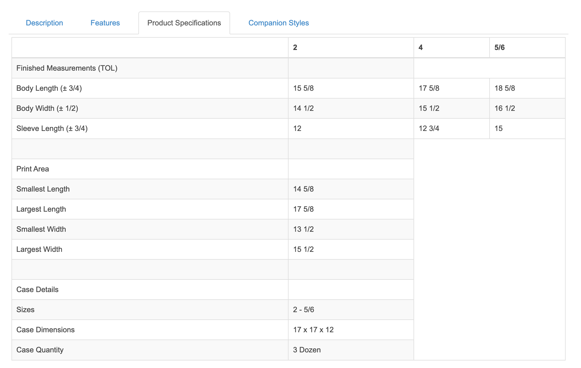This screenshot has height=368, width=581.
Task: Click the Finished Measurements (TOL) heading
Action: tap(67, 68)
